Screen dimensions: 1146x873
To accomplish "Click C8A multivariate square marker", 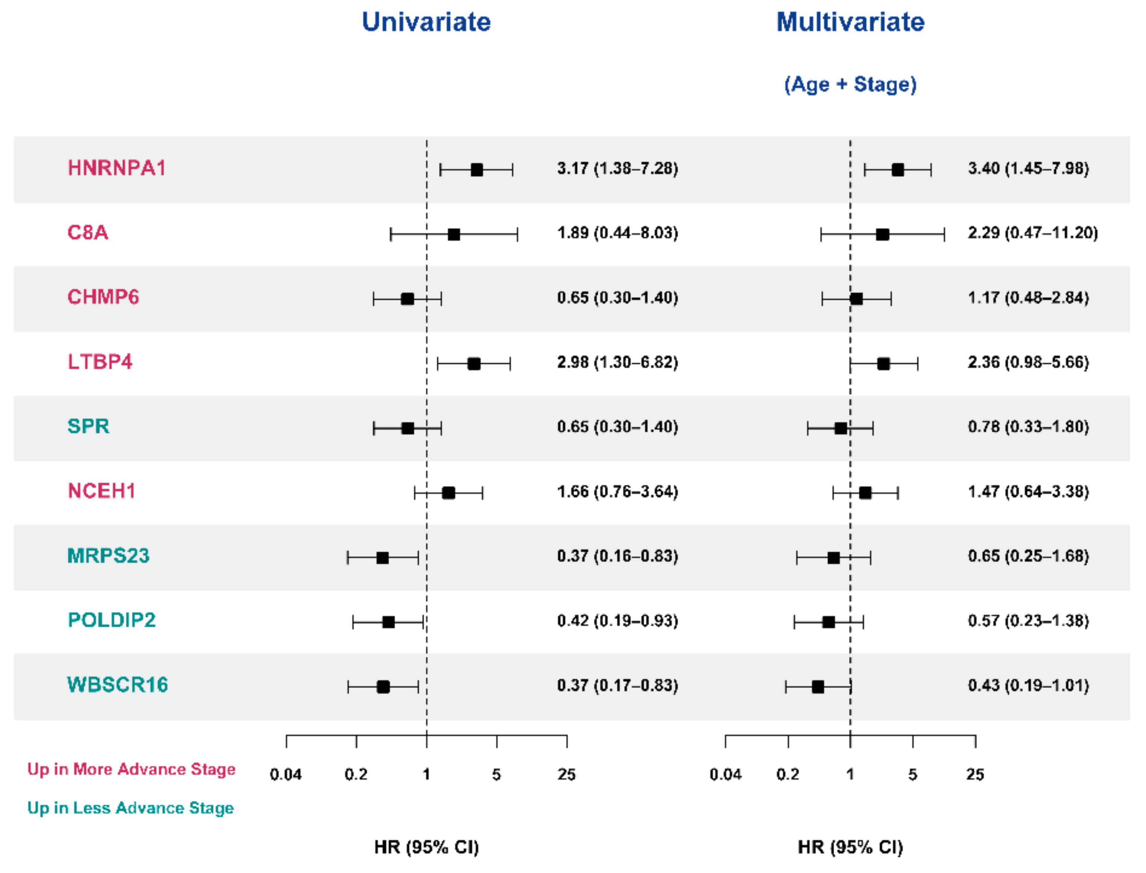I will pyautogui.click(x=882, y=234).
